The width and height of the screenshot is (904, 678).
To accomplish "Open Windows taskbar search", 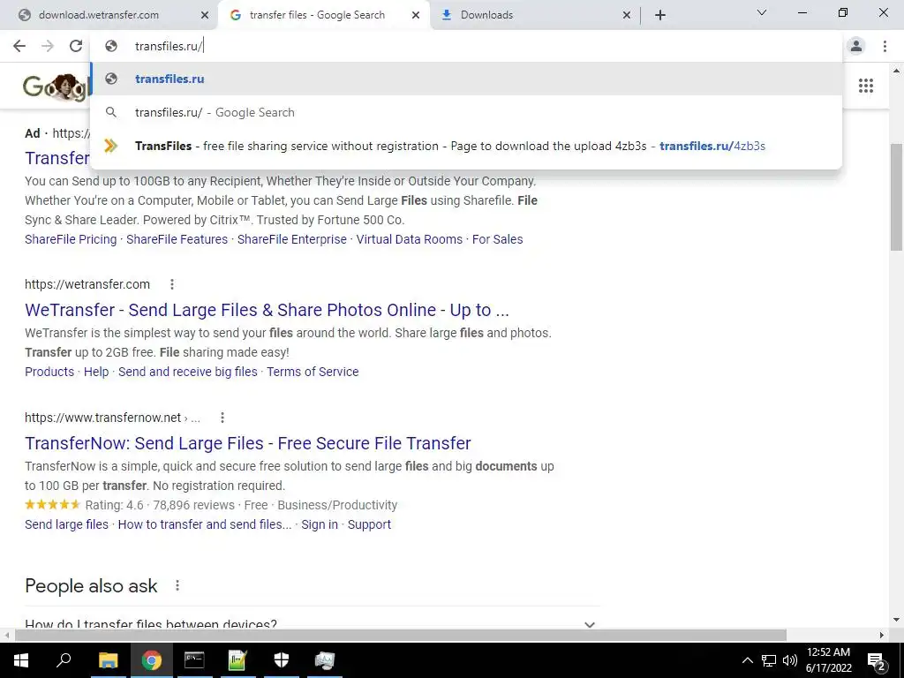I will (x=64, y=660).
